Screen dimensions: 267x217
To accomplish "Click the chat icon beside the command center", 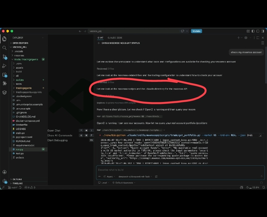I will 183,31.
